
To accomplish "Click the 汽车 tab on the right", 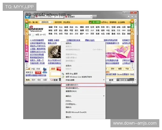I will (127, 69).
